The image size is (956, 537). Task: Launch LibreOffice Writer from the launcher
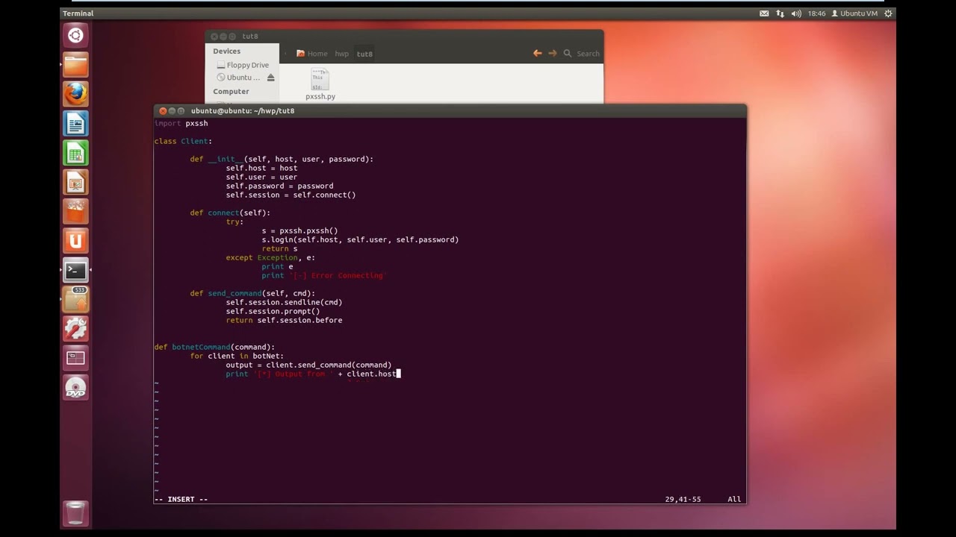pyautogui.click(x=75, y=124)
